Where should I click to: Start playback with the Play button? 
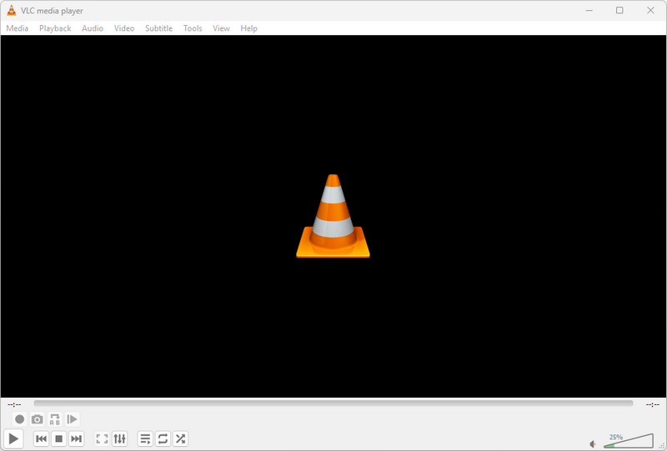tap(13, 438)
